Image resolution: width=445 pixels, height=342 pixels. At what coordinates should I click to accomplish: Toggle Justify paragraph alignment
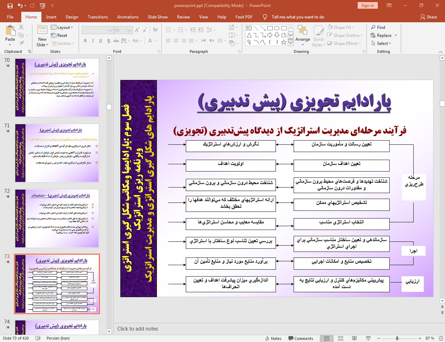[x=191, y=41]
